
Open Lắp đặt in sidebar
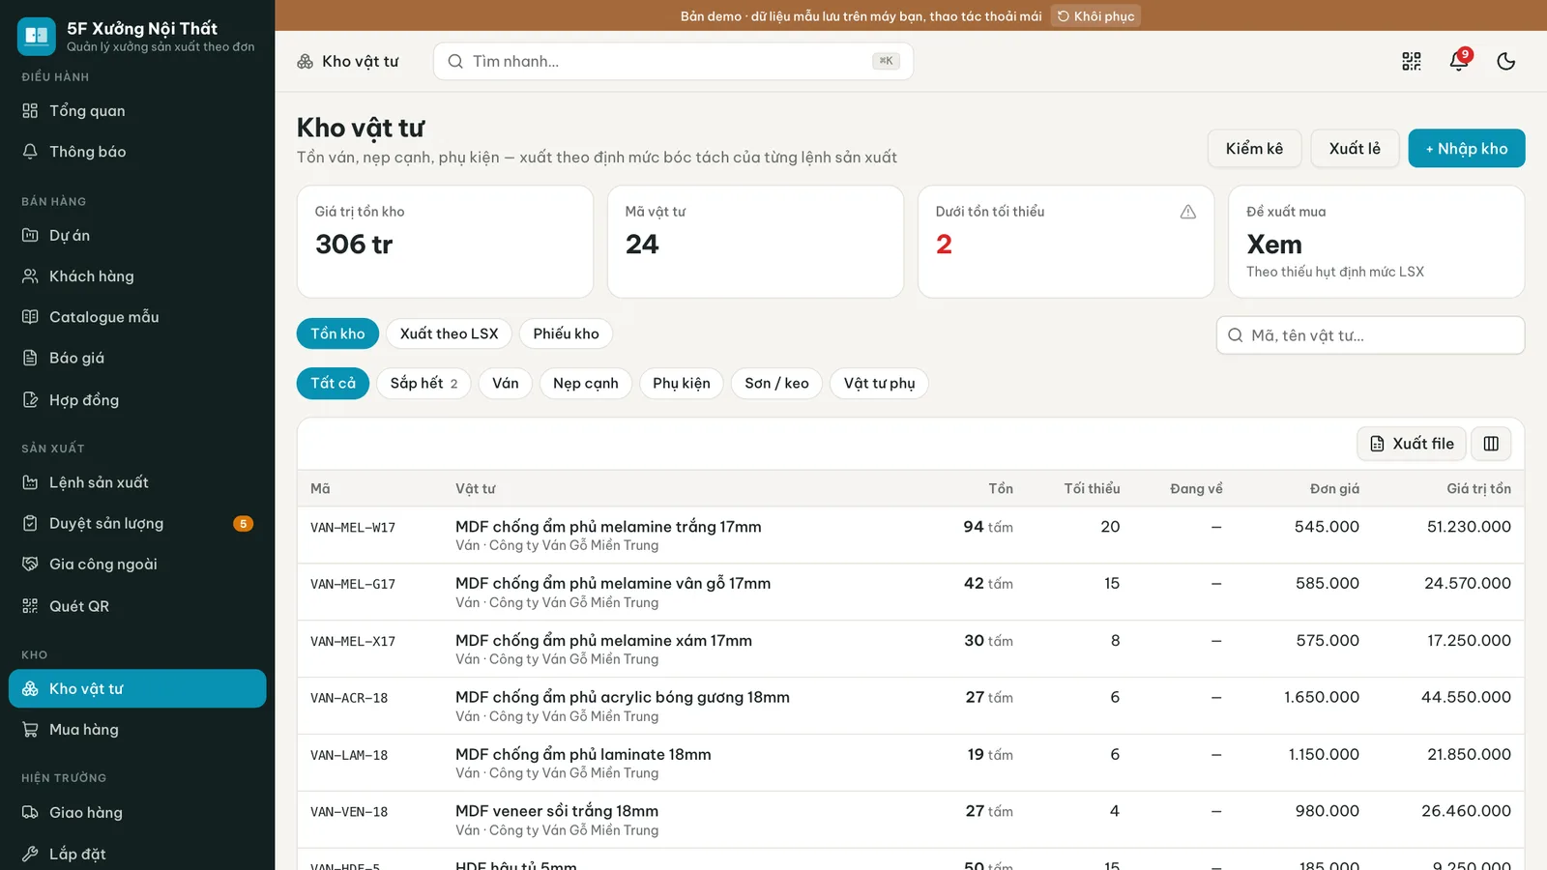point(137,854)
